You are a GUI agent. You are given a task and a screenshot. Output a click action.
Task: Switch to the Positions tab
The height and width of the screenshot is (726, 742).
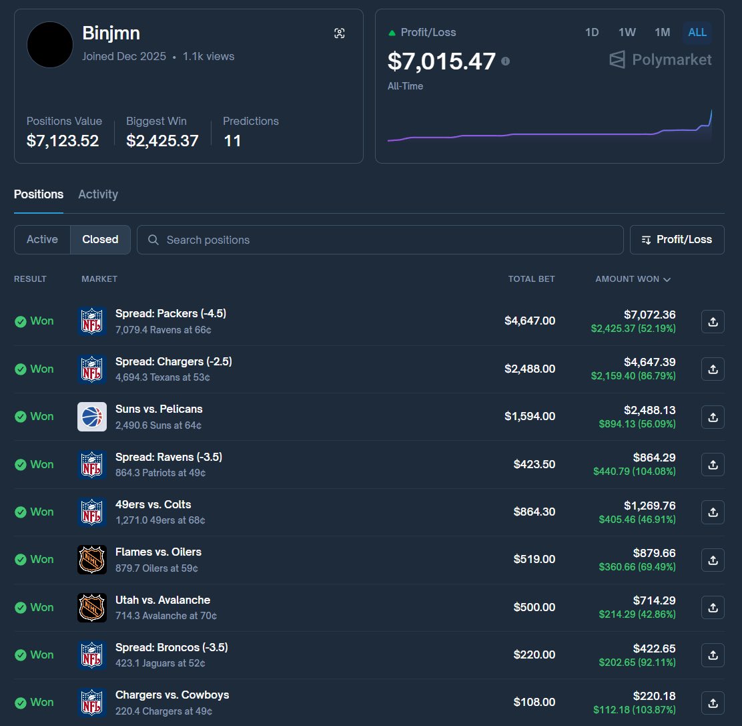[38, 194]
